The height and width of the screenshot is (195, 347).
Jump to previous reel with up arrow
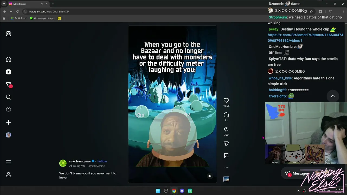(x=333, y=96)
